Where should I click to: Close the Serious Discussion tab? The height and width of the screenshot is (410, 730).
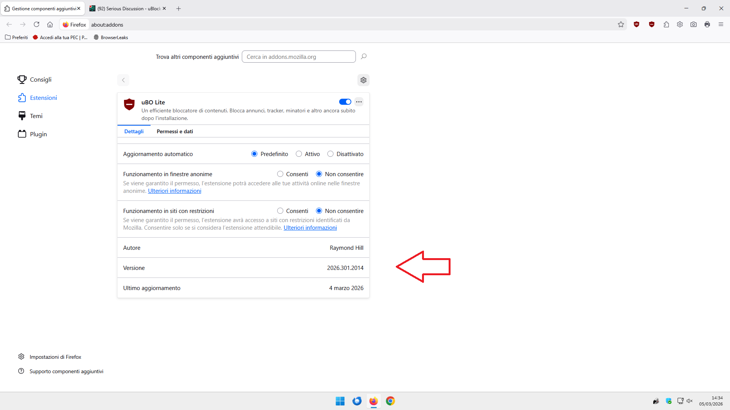164,8
